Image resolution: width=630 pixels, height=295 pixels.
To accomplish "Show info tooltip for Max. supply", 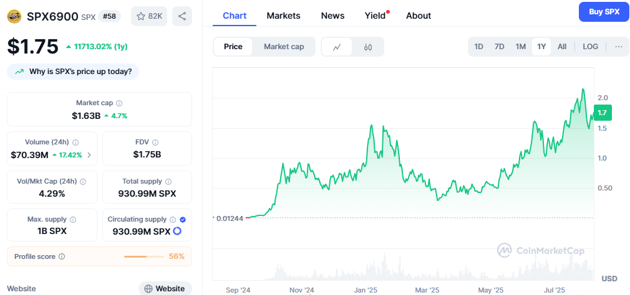I will [73, 220].
